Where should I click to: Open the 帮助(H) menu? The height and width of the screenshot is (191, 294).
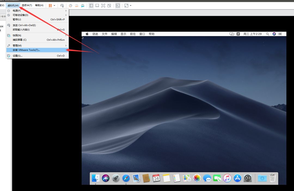(39, 5)
